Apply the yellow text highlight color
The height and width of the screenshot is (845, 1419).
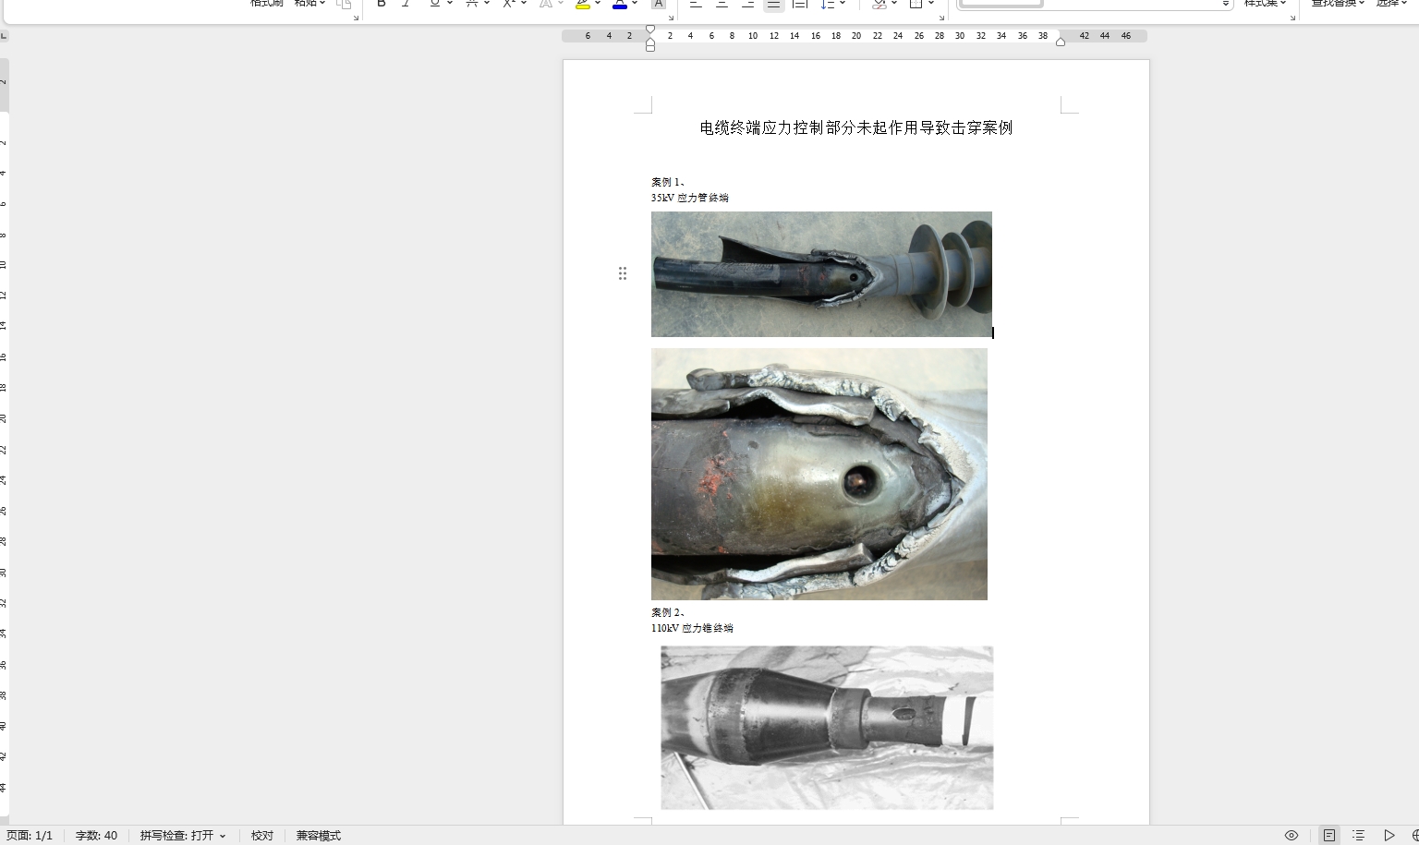[582, 5]
